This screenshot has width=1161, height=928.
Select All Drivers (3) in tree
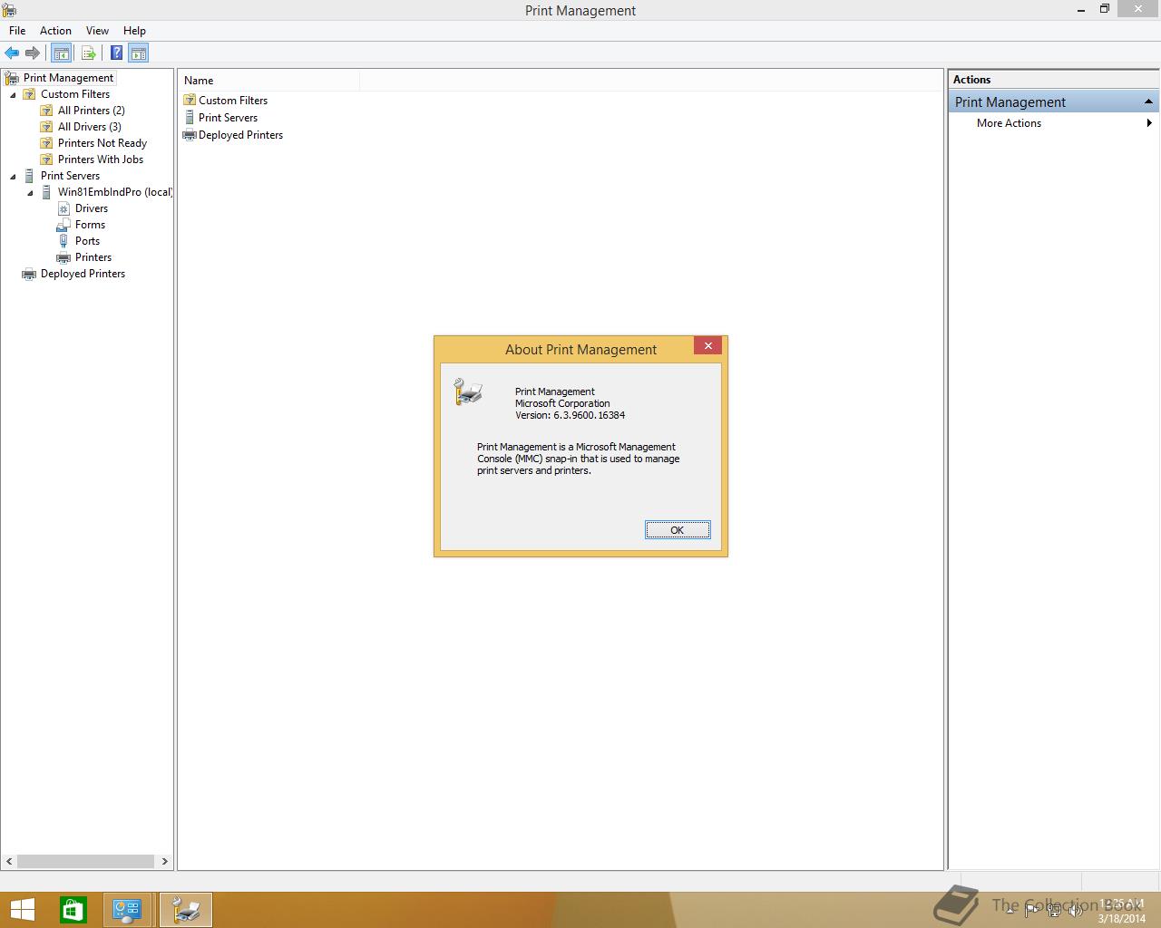90,127
